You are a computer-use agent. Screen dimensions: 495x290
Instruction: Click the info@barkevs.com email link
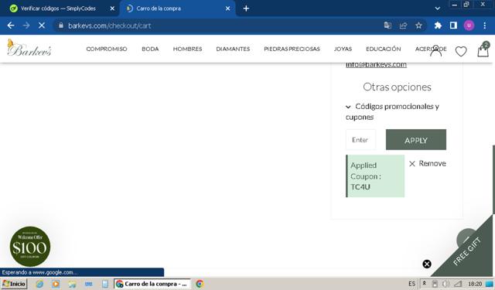376,64
